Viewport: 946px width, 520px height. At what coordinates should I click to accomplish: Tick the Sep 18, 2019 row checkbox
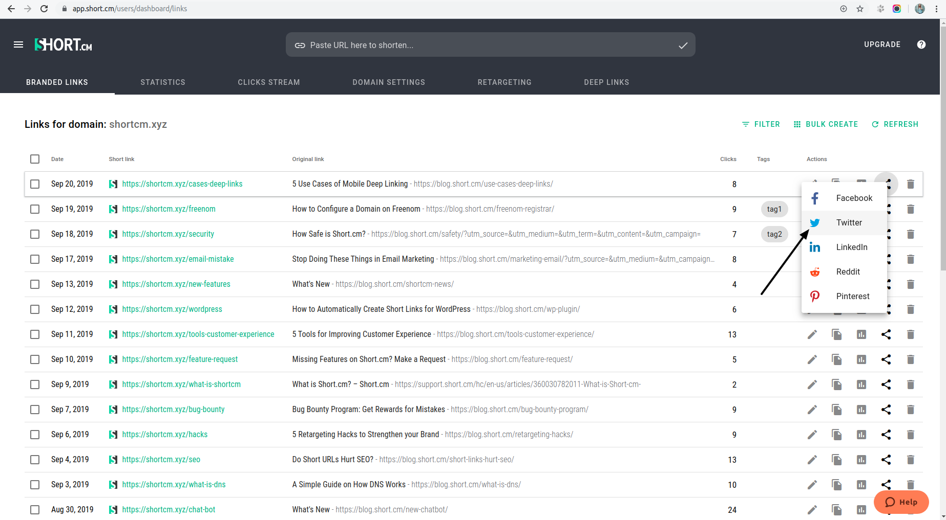tap(35, 234)
